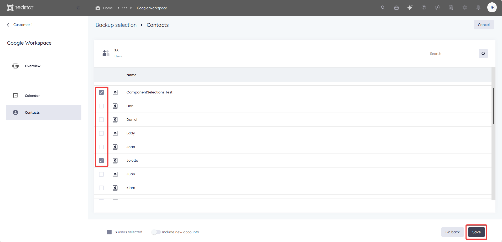Open Google Workspace breadcrumb link
The width and height of the screenshot is (502, 242).
pos(152,8)
